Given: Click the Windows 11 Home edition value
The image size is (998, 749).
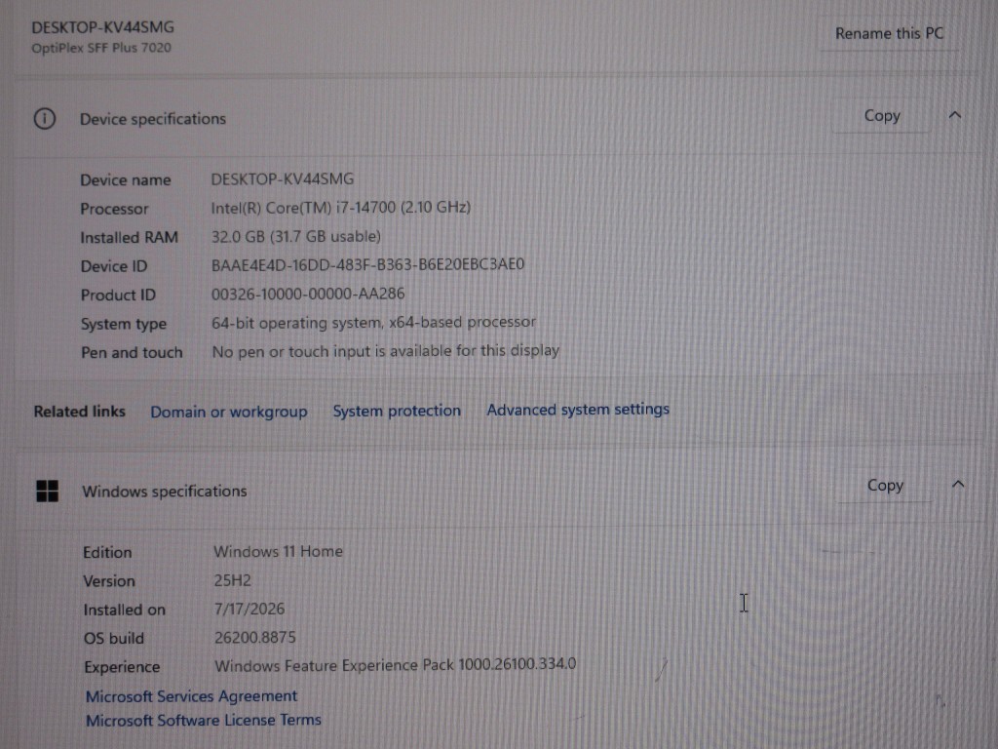Looking at the screenshot, I should point(278,552).
